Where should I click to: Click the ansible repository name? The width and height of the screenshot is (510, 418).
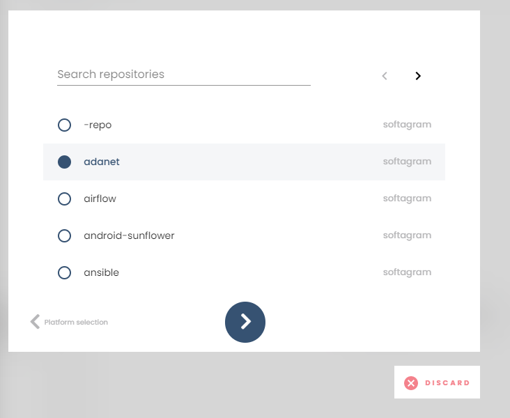(x=101, y=272)
